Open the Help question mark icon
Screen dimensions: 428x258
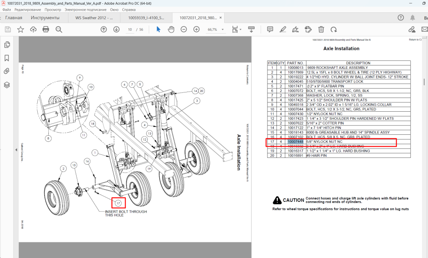[401, 18]
